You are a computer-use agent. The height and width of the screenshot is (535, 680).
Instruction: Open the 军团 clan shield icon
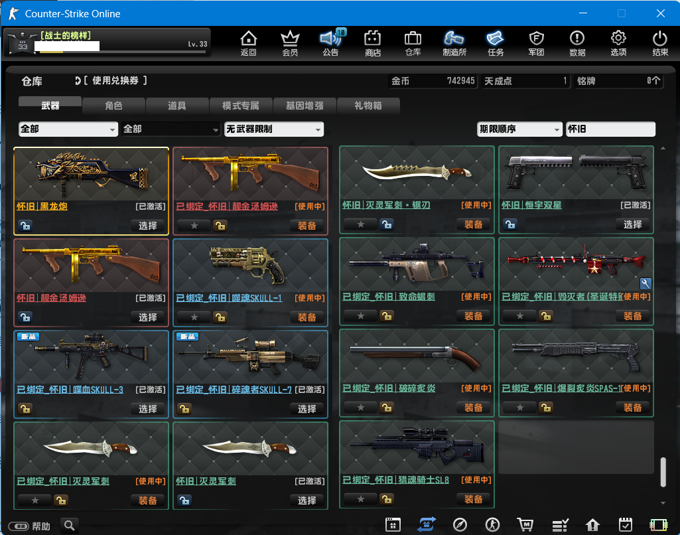pos(537,43)
